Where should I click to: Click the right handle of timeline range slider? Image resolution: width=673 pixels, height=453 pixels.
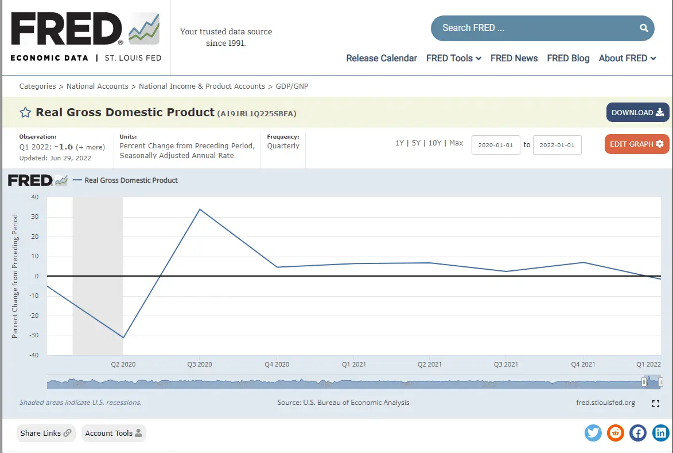click(x=661, y=382)
